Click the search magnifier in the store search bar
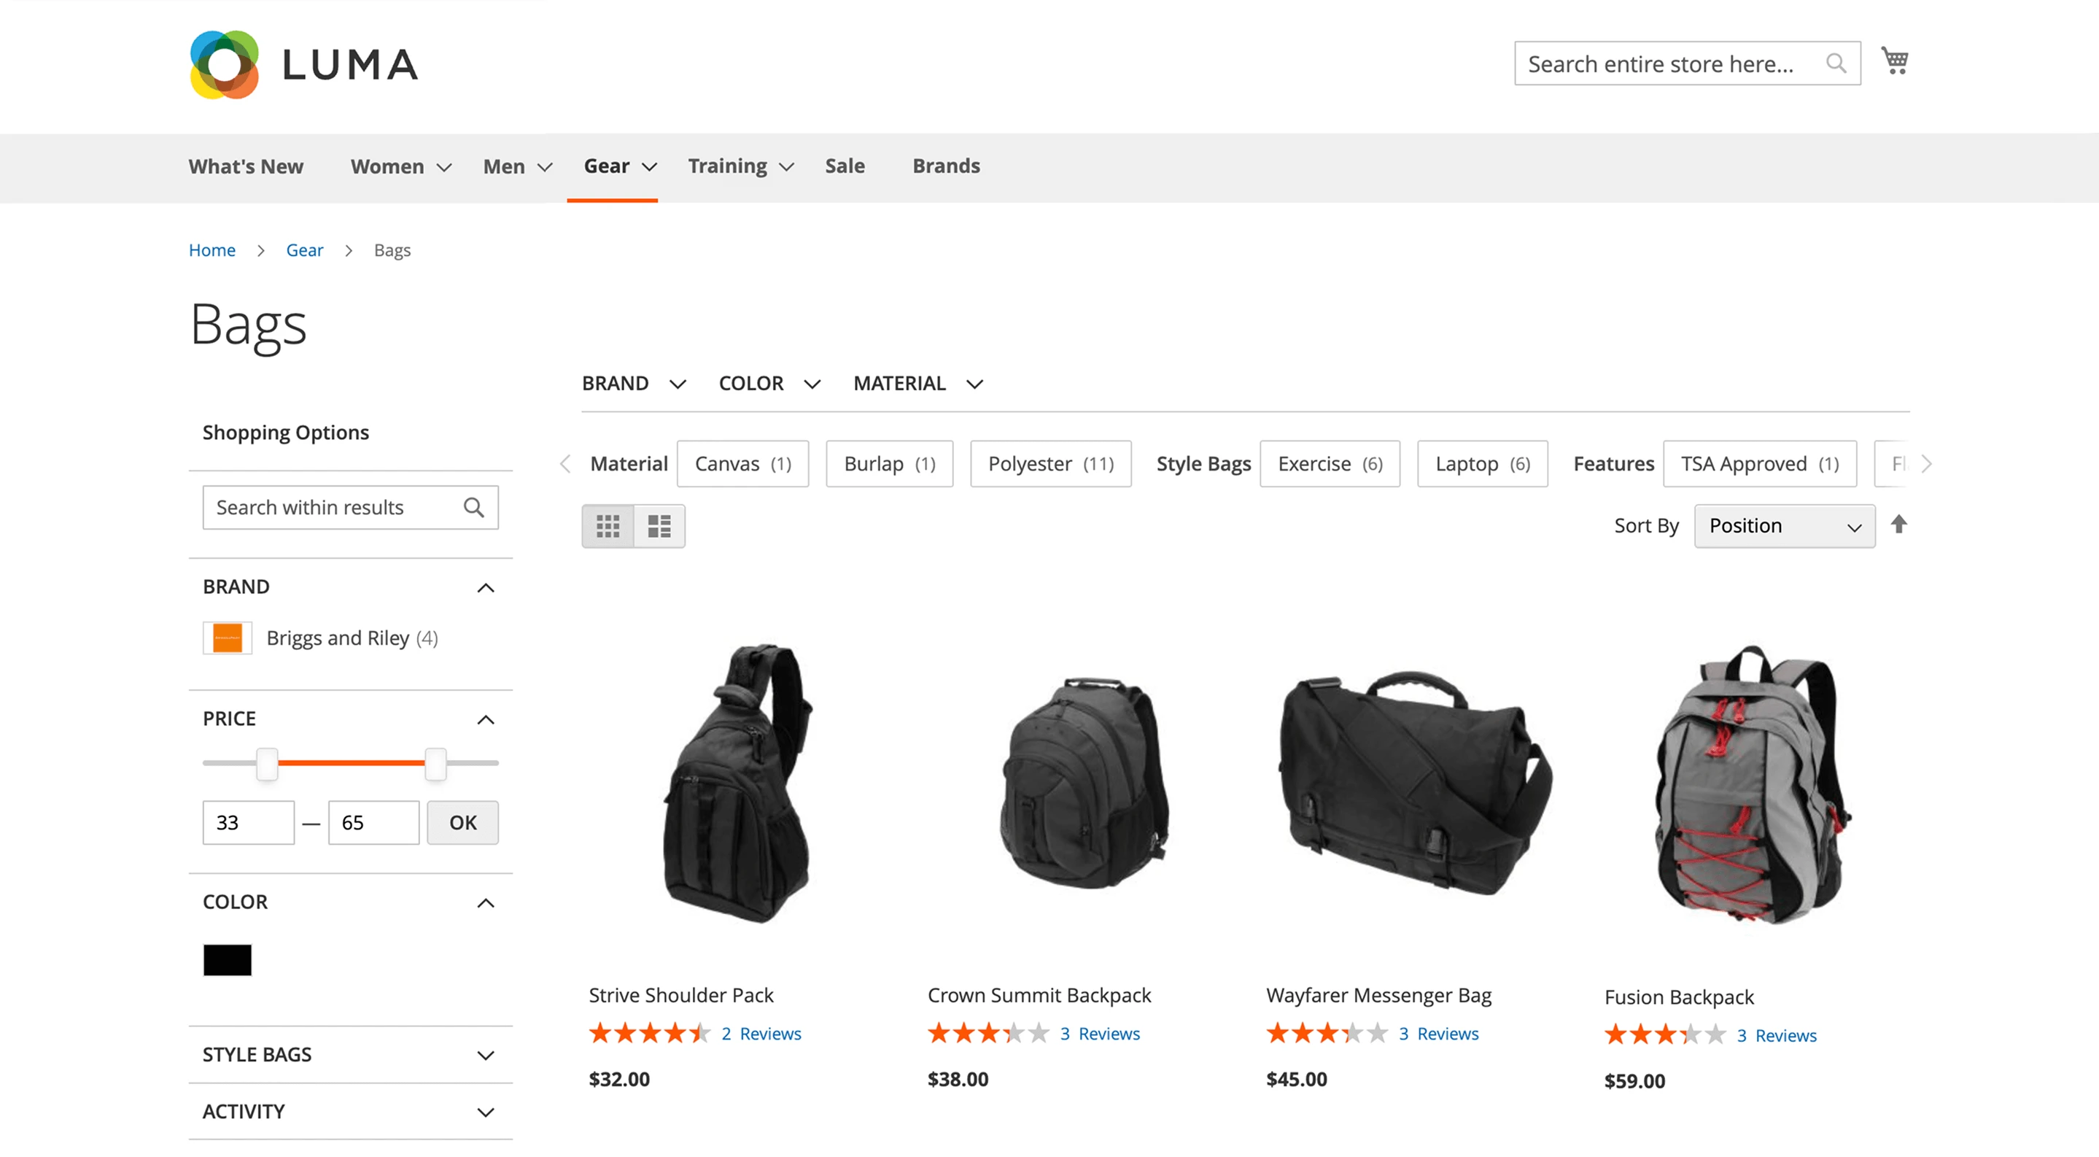 coord(1836,63)
